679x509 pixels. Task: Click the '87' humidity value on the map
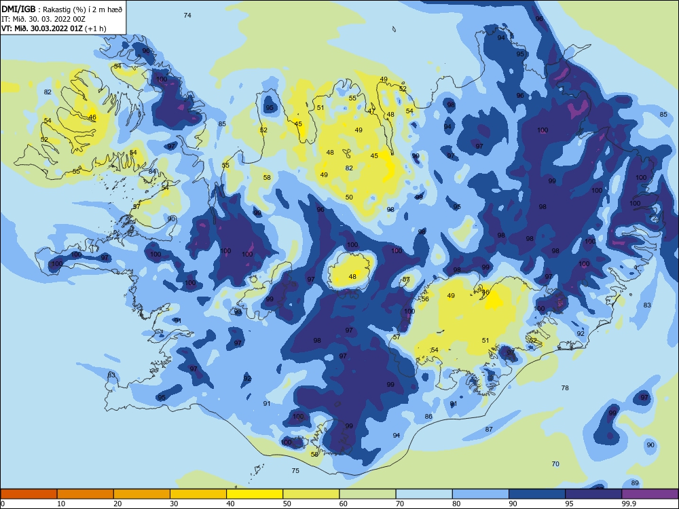point(489,430)
